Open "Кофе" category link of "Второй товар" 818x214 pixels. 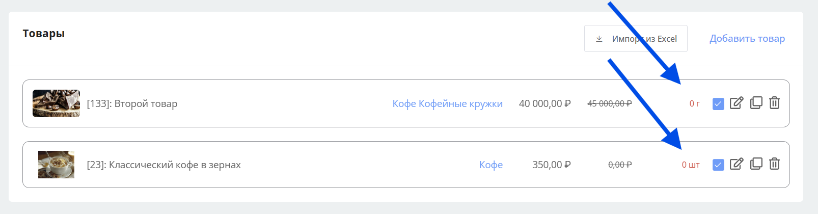(404, 103)
